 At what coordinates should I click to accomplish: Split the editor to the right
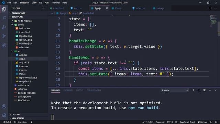coord(210,8)
